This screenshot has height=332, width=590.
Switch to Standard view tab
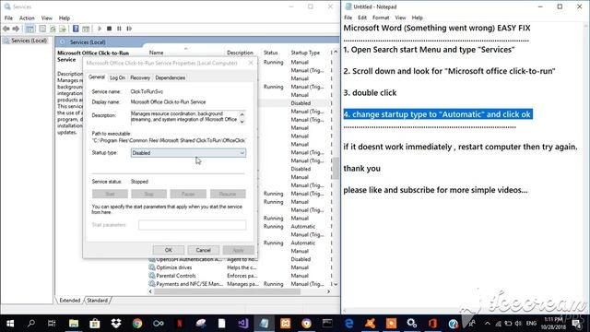97,301
